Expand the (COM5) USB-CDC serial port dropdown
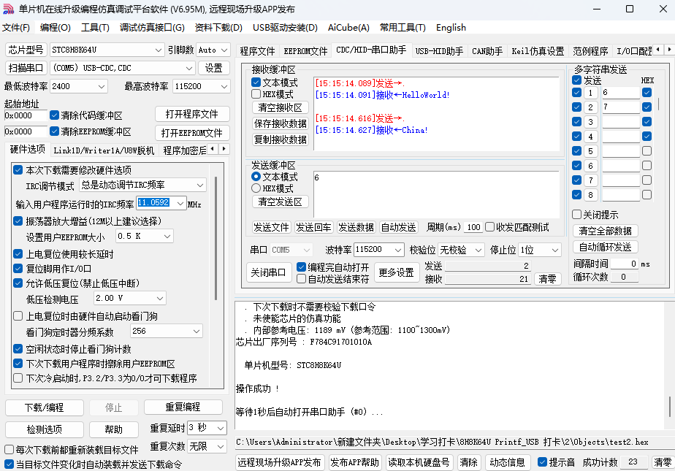Image resolution: width=675 pixels, height=471 pixels. pos(189,68)
